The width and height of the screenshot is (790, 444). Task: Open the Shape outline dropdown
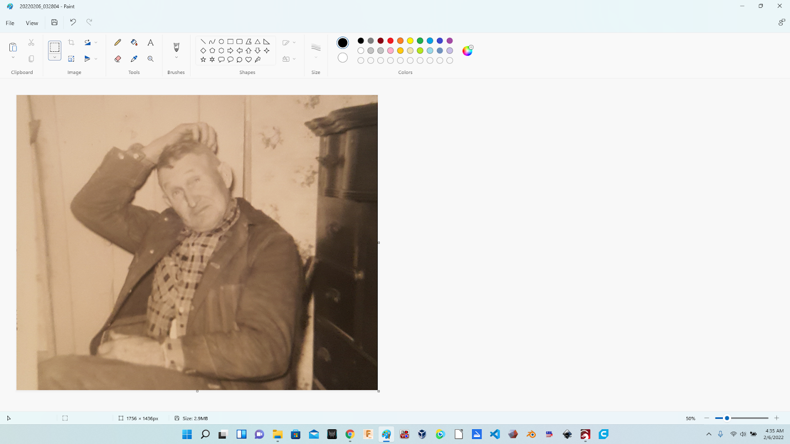289,42
